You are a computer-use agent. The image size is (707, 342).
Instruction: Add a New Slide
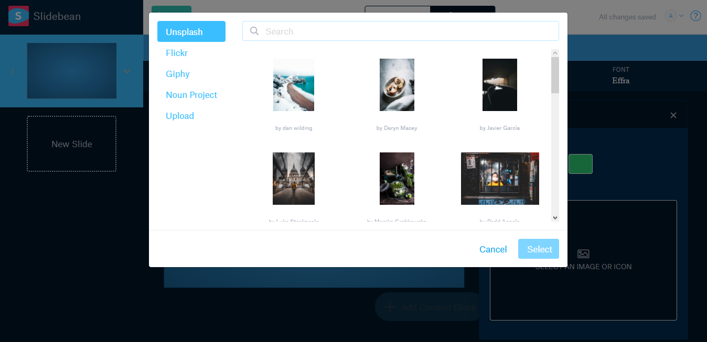(x=72, y=144)
